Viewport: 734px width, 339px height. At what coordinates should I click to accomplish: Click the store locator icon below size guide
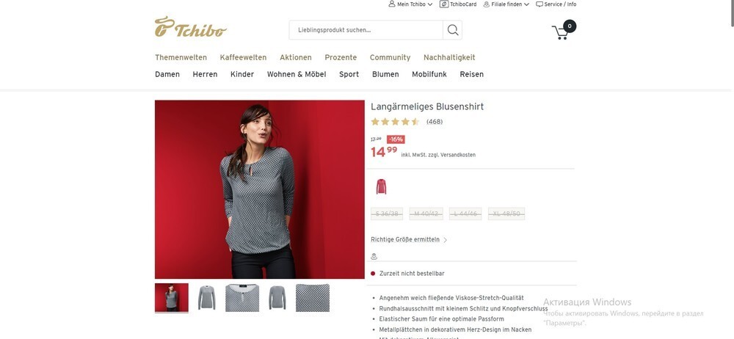(x=374, y=257)
